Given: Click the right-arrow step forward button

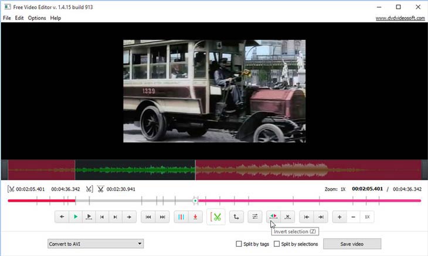Looking at the screenshot, I should 129,217.
